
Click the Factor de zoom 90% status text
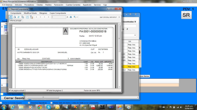[92, 90]
